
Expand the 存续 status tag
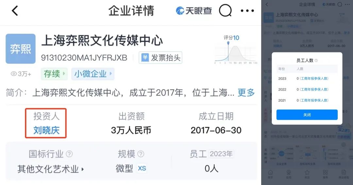click(x=54, y=74)
